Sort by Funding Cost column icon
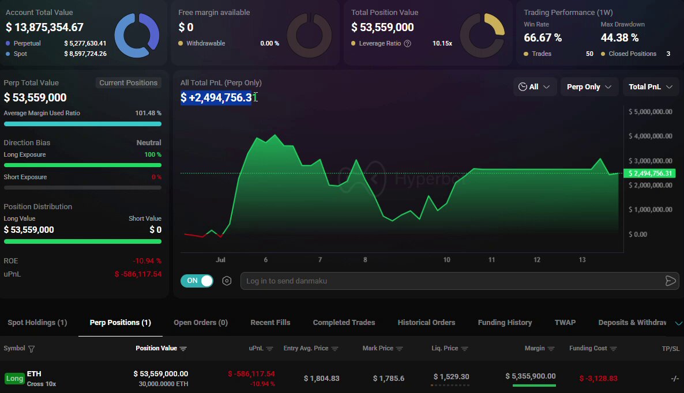 click(613, 349)
